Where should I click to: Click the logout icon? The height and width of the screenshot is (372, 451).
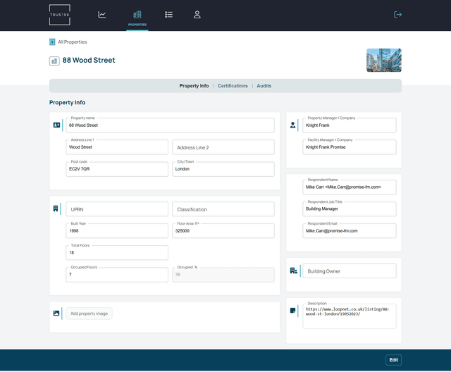point(397,14)
